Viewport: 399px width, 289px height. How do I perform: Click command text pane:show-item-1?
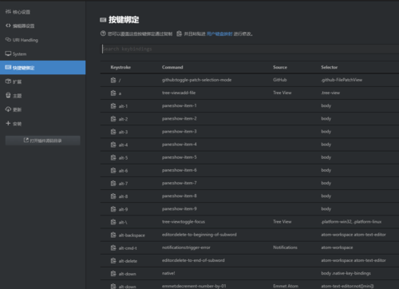(x=180, y=105)
